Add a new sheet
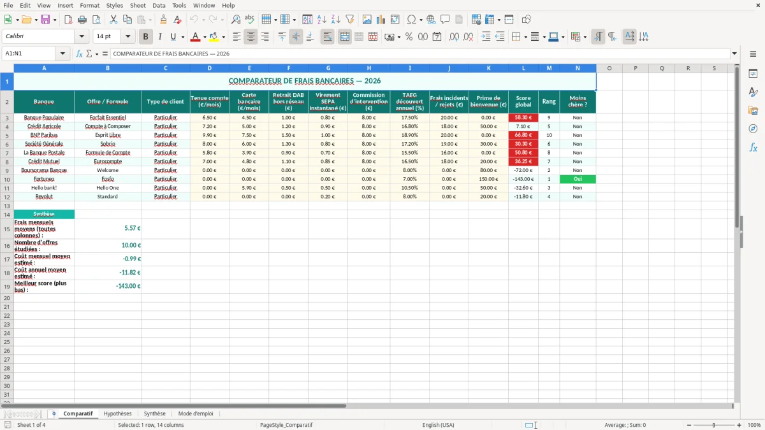Image resolution: width=765 pixels, height=430 pixels. pyautogui.click(x=54, y=414)
